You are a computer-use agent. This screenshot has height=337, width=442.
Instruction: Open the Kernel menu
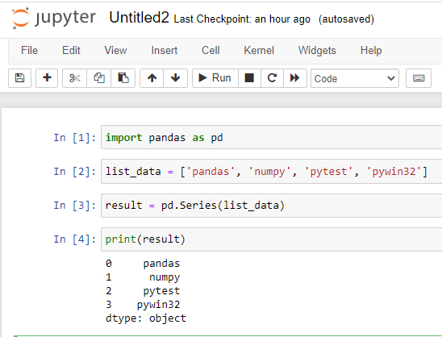click(259, 51)
